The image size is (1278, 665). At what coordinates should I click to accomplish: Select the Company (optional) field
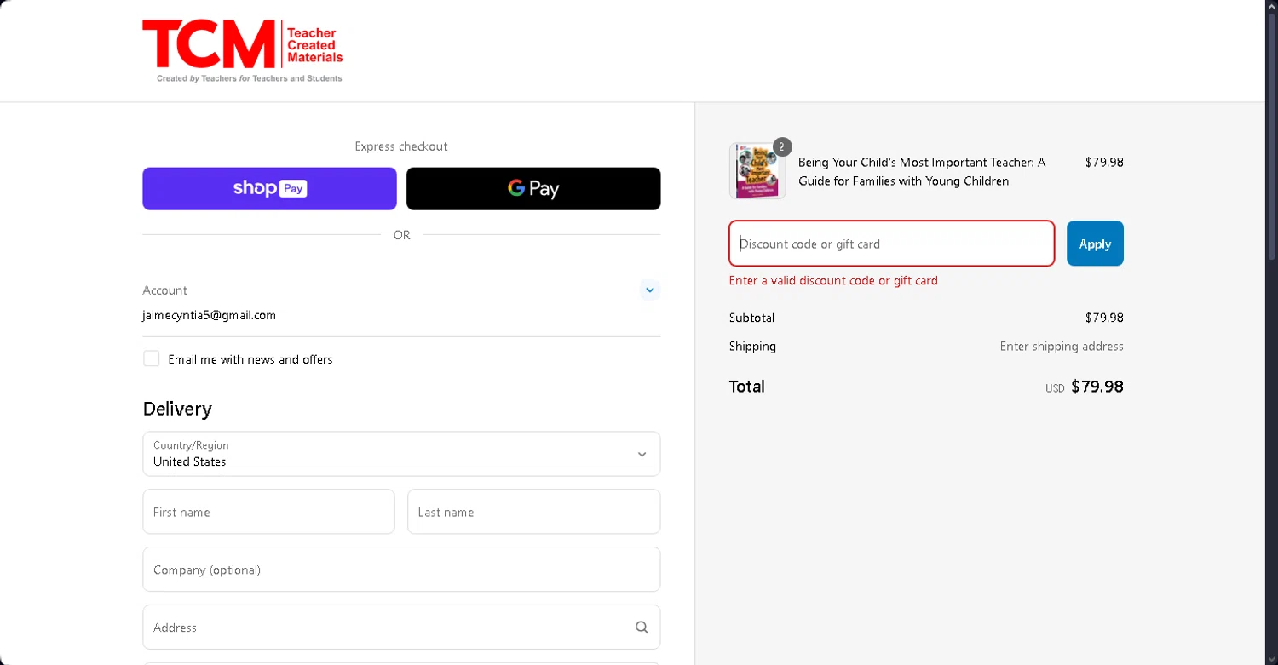401,570
